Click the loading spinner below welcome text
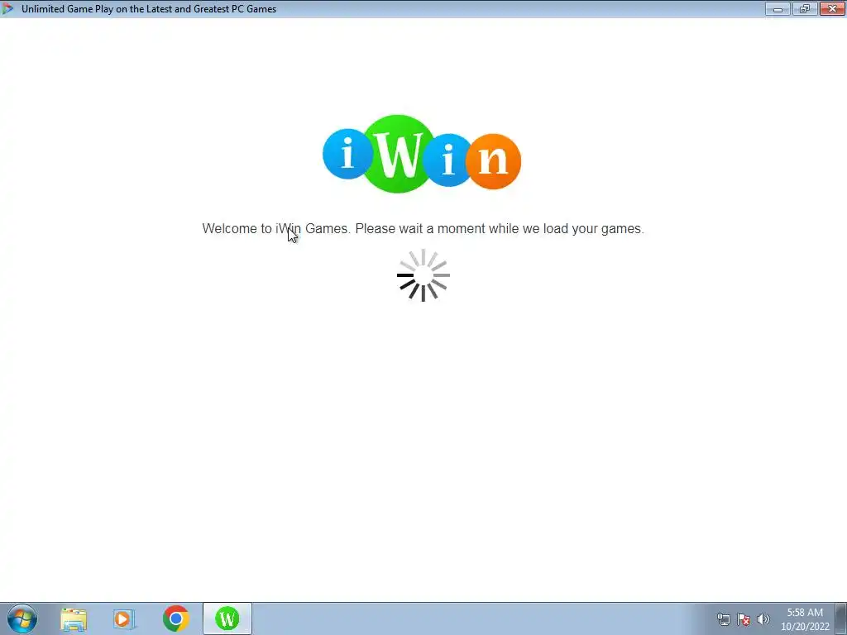 coord(423,275)
